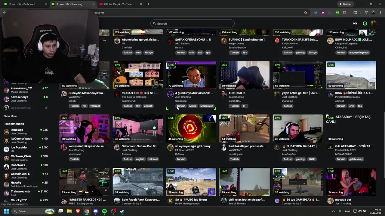Open Chrome media controls icon

point(366,13)
